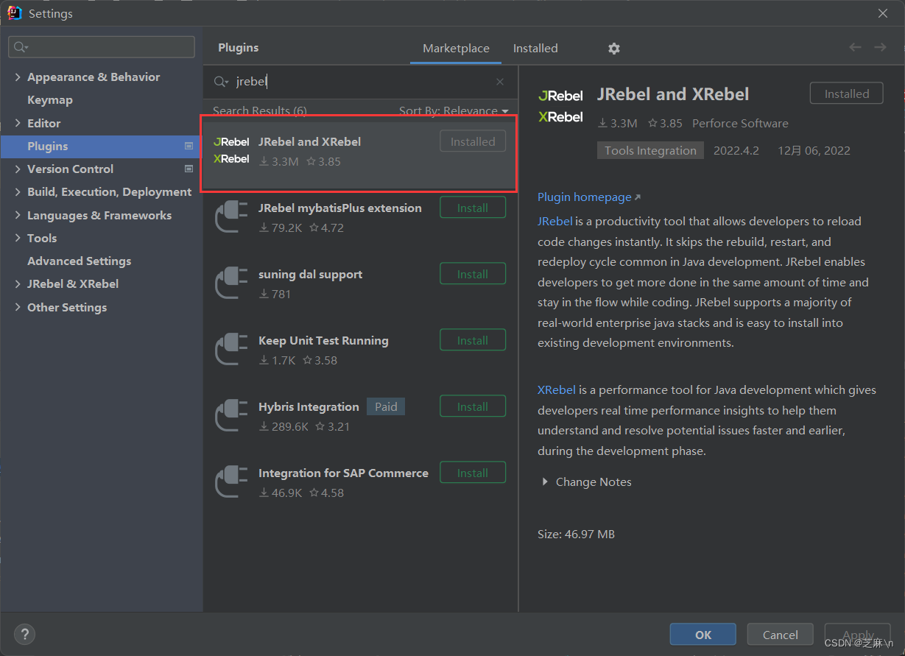The image size is (905, 656).
Task: Expand the Change Notes section
Action: 545,482
